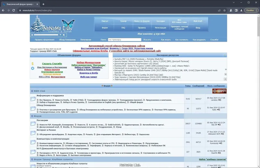Click the Спасибо! header link
The image size is (260, 168).
(x=214, y=39)
